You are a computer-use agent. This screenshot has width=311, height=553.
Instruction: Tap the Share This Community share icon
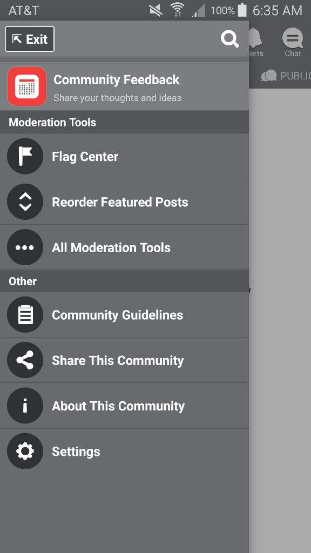coord(25,360)
